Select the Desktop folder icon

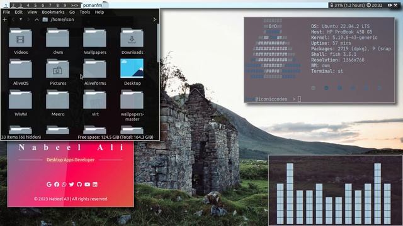(132, 68)
